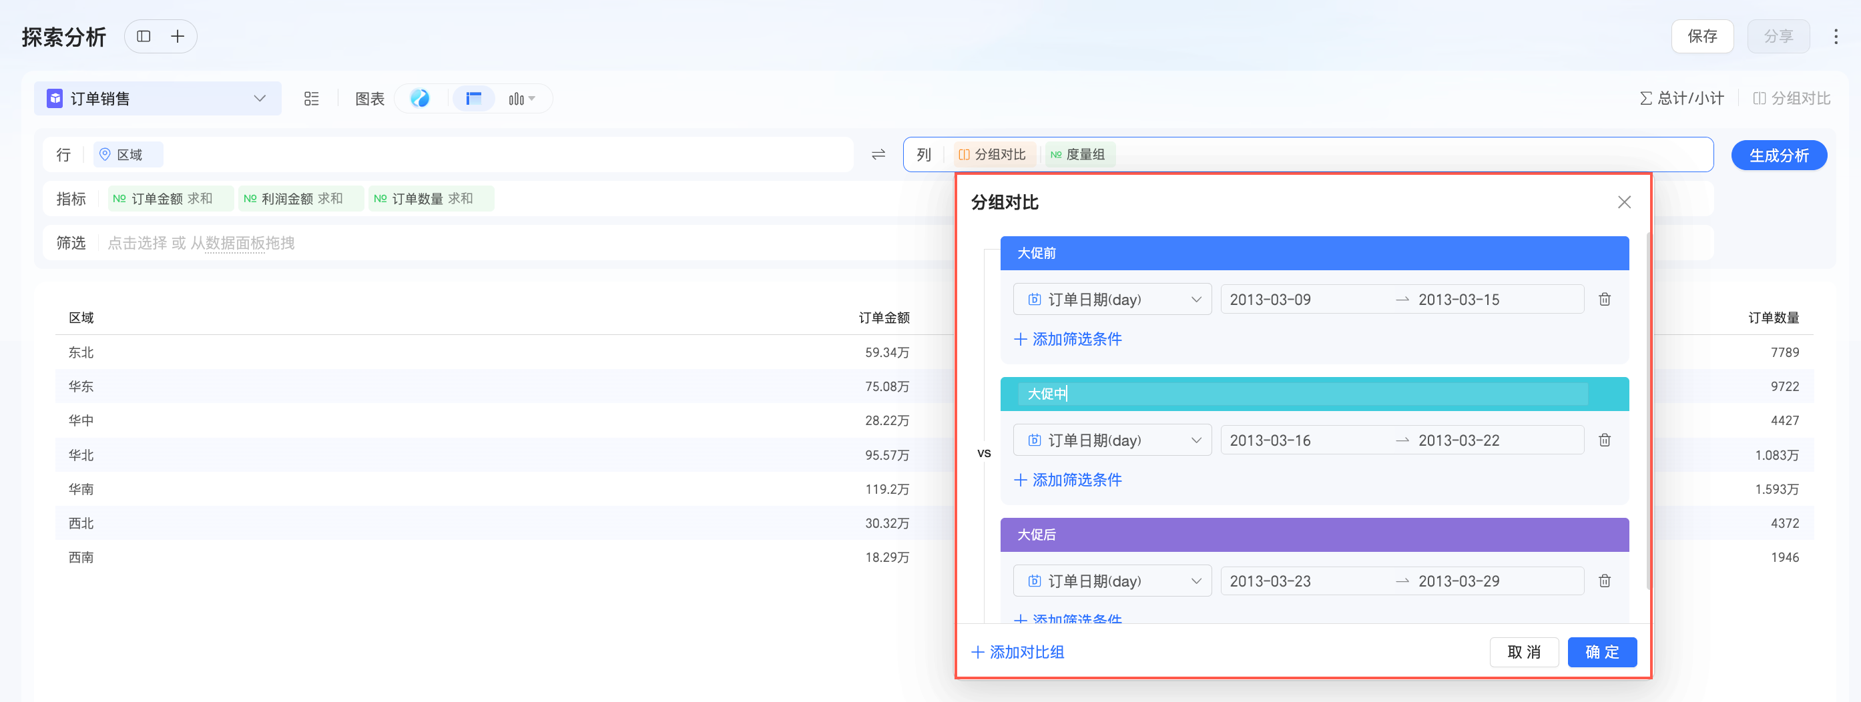Click the 图表 label
This screenshot has width=1861, height=702.
(x=369, y=99)
